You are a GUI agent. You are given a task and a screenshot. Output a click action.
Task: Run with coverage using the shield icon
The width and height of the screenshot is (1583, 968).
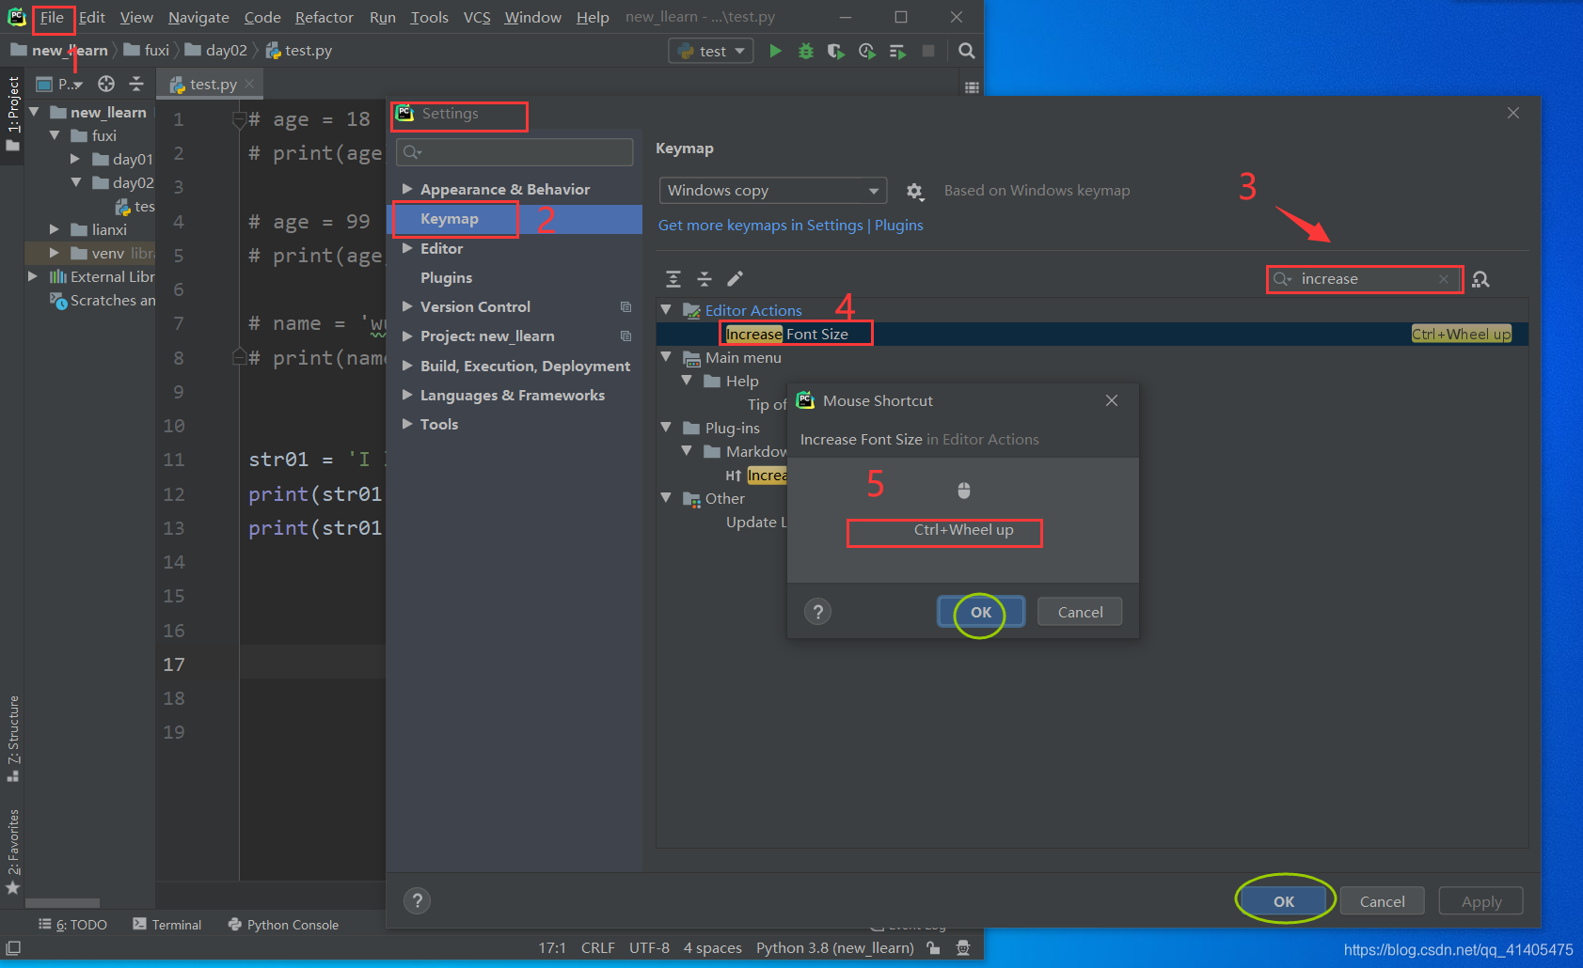point(835,51)
